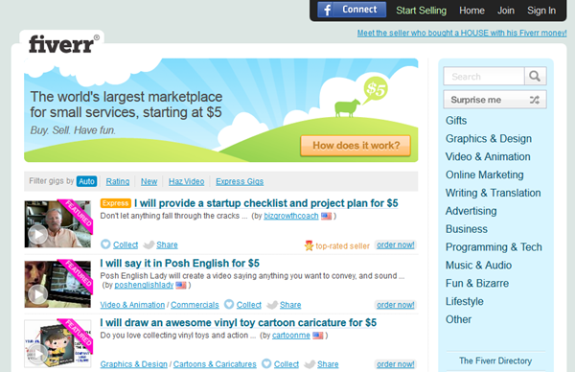Open the Other category
575x372 pixels.
click(x=458, y=319)
